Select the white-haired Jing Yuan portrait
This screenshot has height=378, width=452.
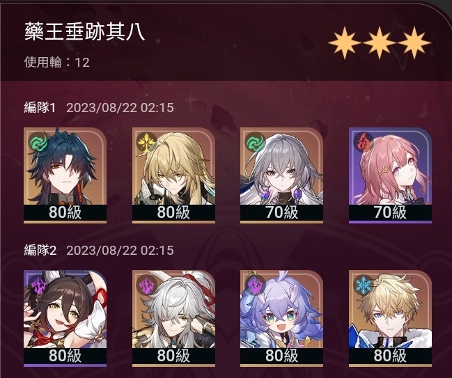[173, 318]
